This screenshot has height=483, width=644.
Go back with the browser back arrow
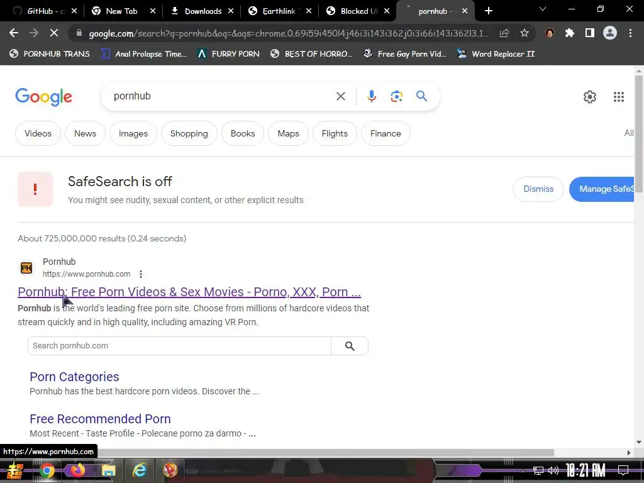(x=14, y=33)
